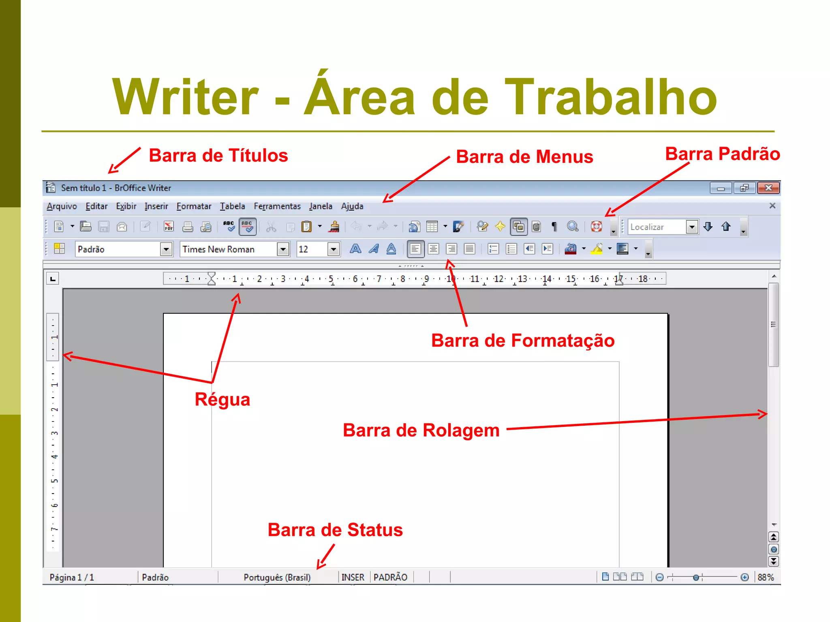Apply yellow Highlighting color
This screenshot has width=830, height=622.
pyautogui.click(x=597, y=249)
